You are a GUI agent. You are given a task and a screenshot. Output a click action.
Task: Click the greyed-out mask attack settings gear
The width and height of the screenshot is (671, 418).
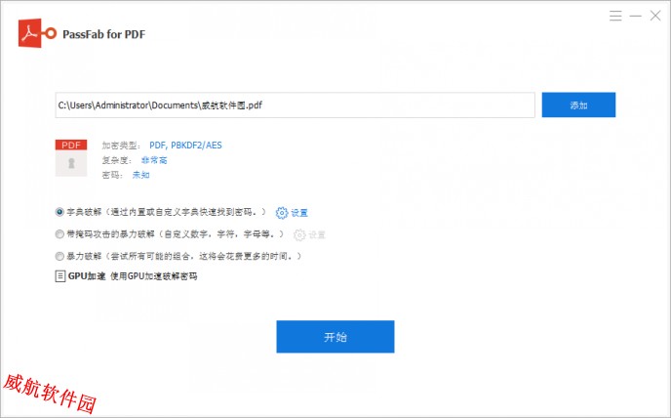click(x=299, y=234)
